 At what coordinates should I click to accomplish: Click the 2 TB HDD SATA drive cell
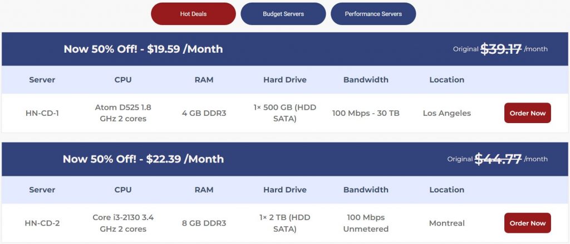(x=285, y=223)
